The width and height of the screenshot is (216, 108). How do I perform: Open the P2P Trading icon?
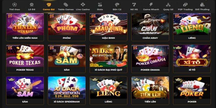185,5
